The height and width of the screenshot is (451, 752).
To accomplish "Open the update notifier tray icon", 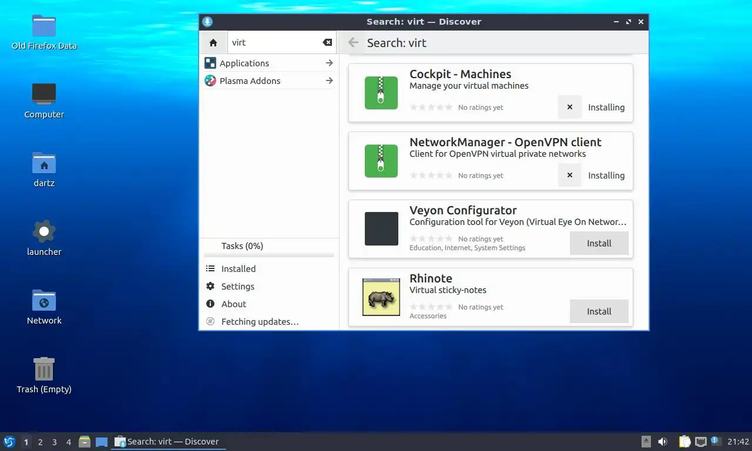I will [x=716, y=441].
